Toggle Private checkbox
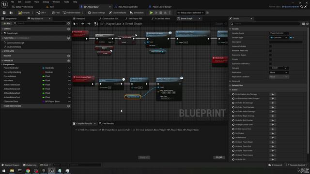 coord(270,59)
